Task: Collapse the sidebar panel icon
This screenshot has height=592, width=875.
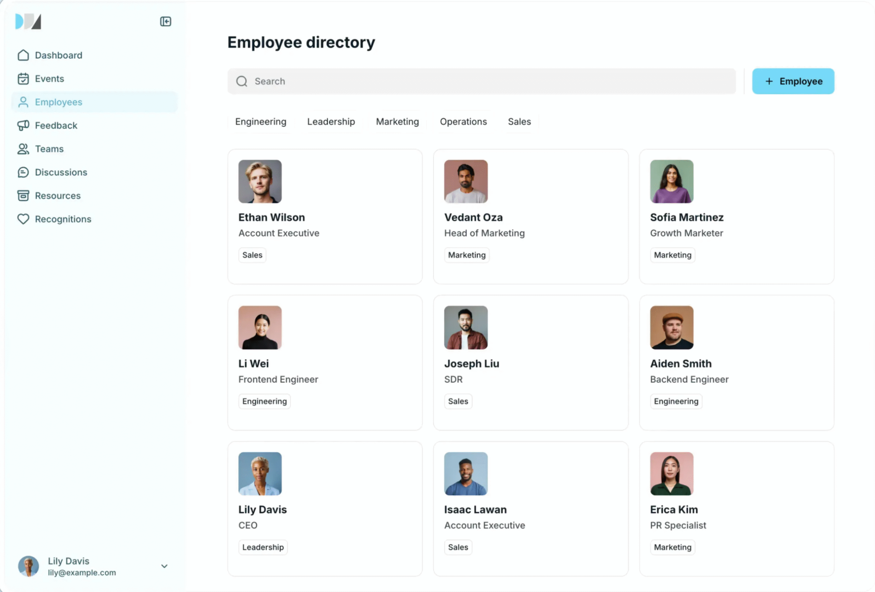Action: (165, 22)
